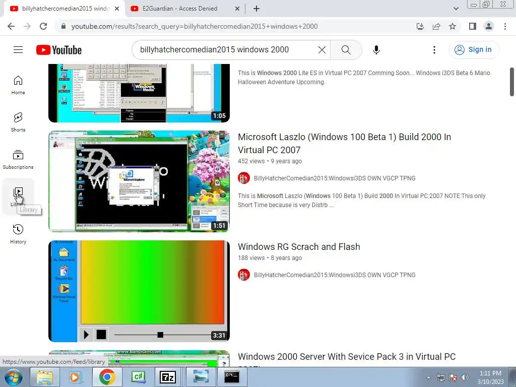516x387 pixels.
Task: Open History in the sidebar
Action: pos(18,234)
